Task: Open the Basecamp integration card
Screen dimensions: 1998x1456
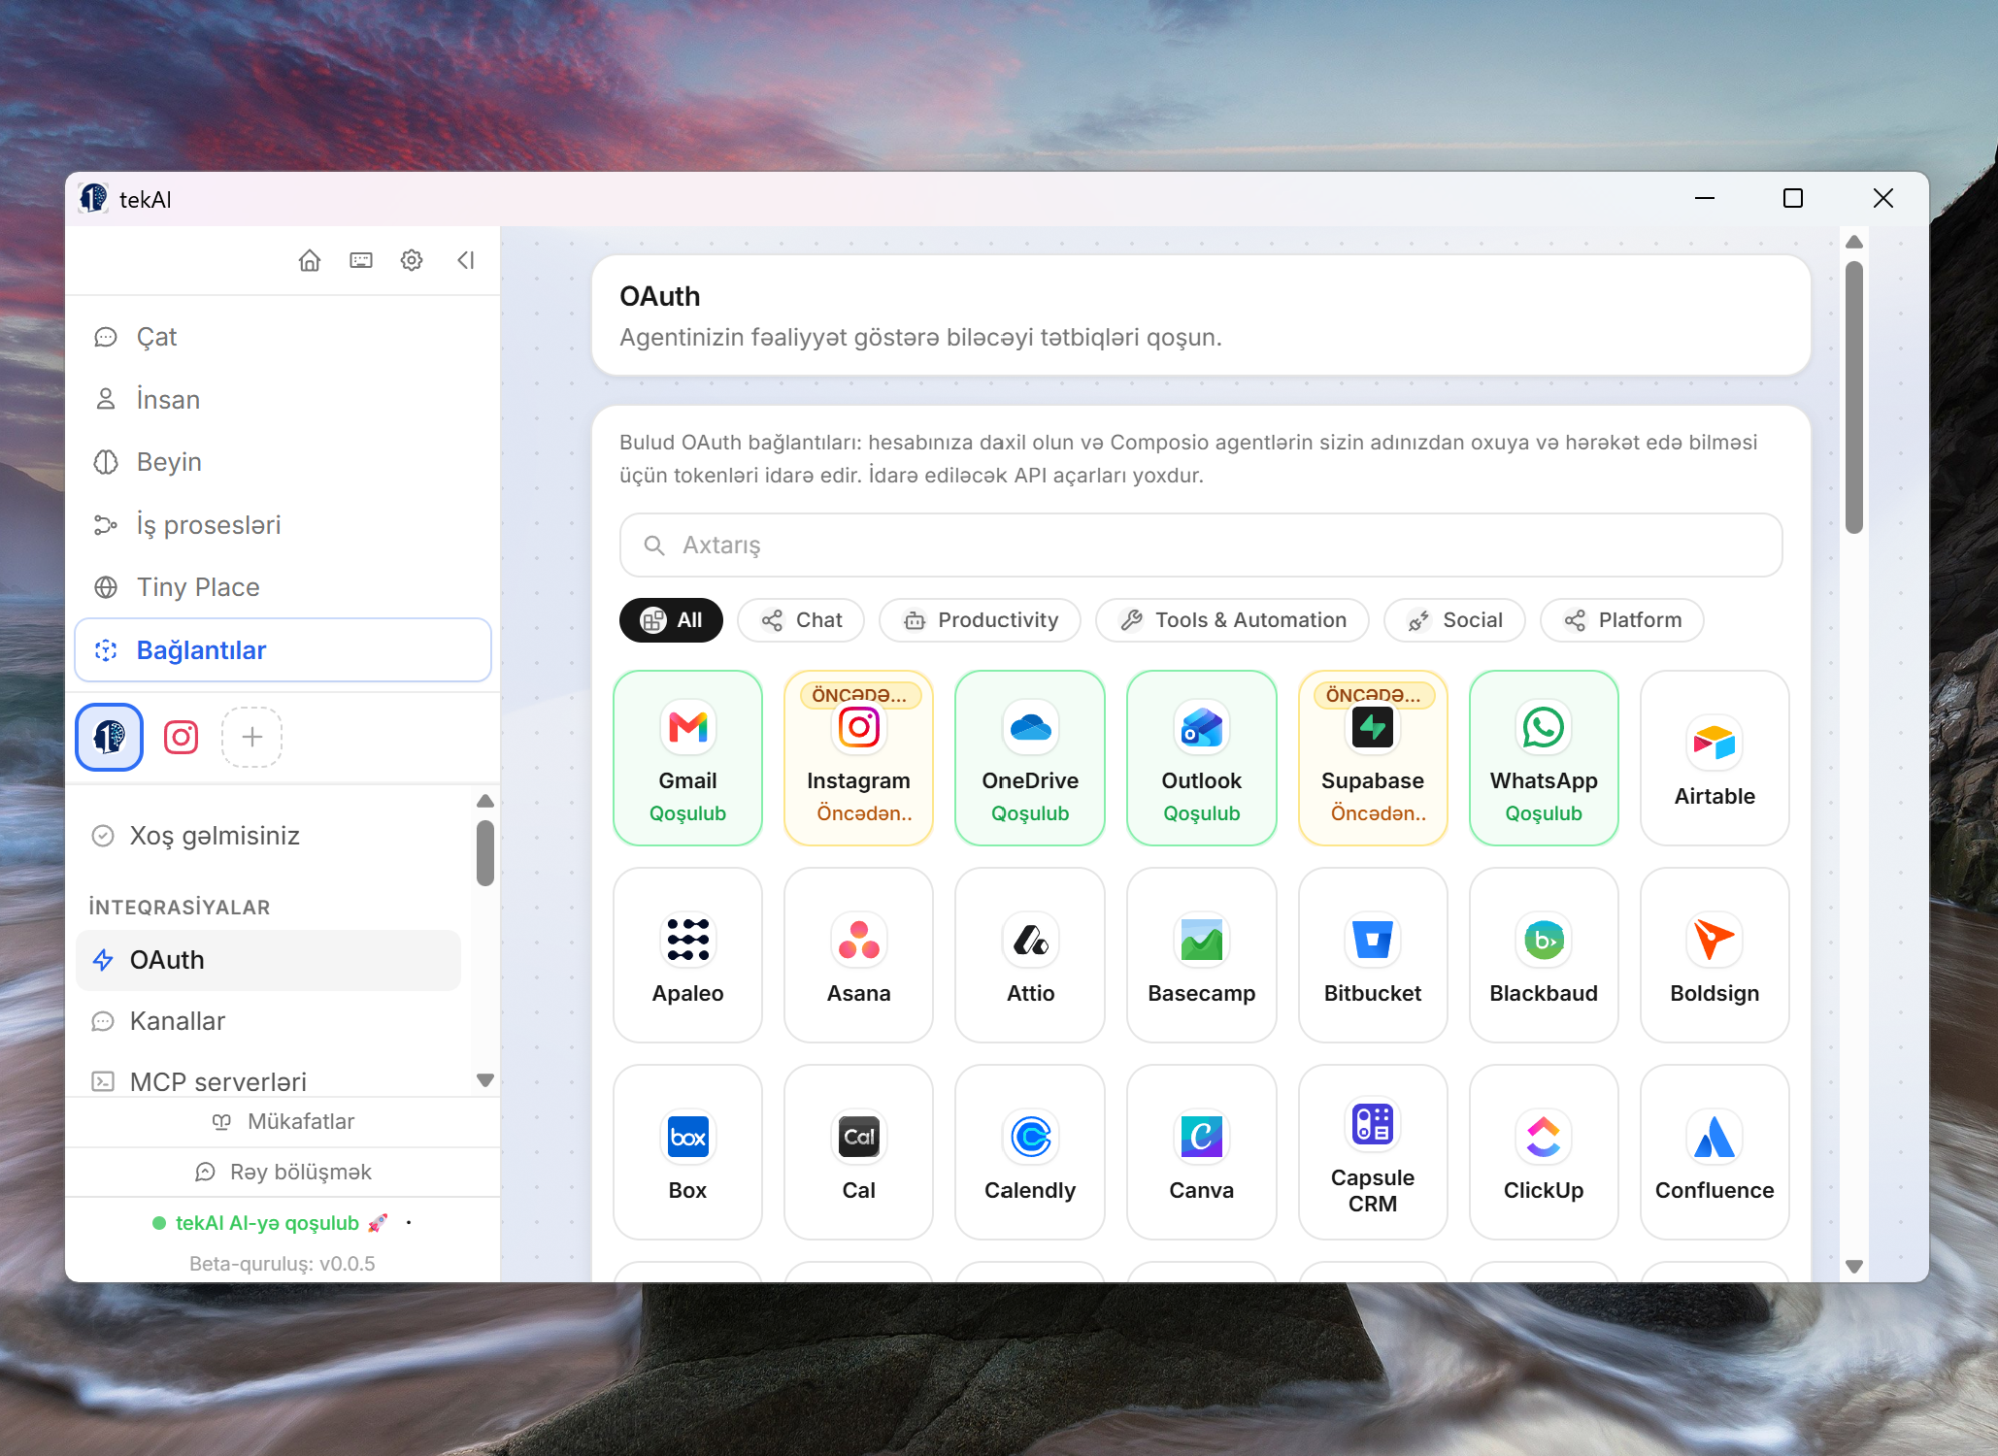Action: coord(1202,955)
